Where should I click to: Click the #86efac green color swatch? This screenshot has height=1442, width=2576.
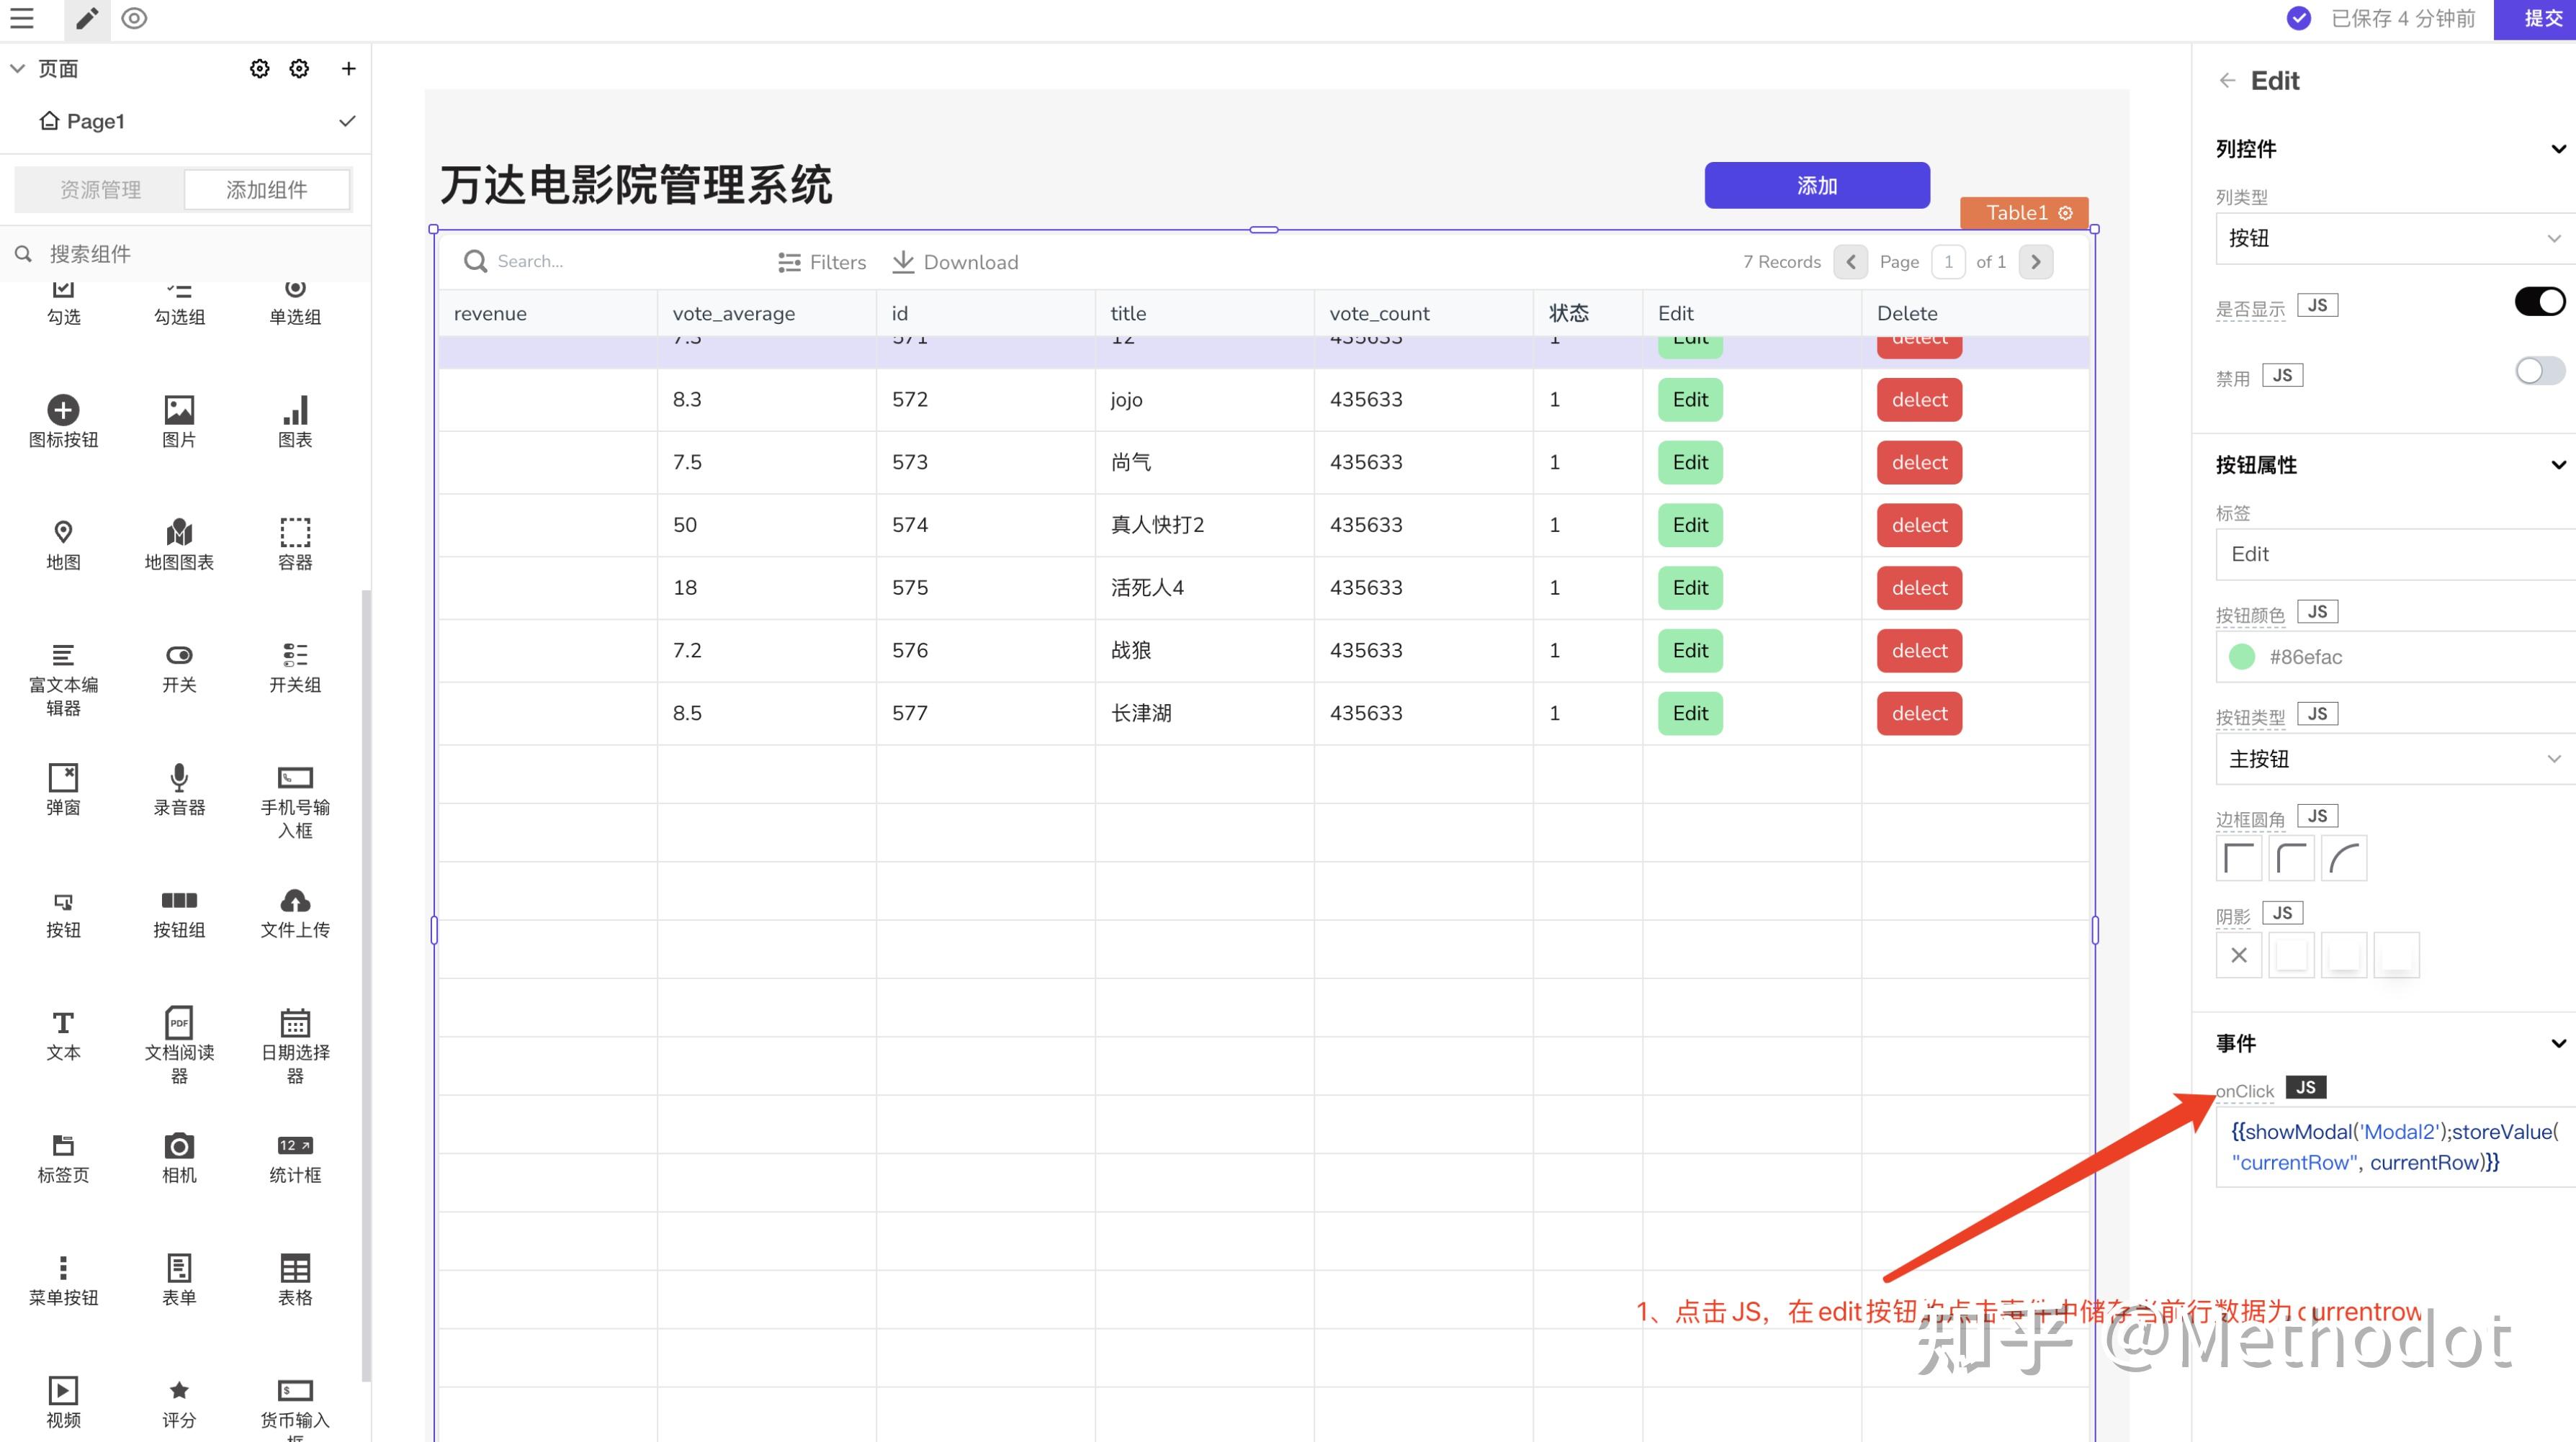pos(2241,657)
